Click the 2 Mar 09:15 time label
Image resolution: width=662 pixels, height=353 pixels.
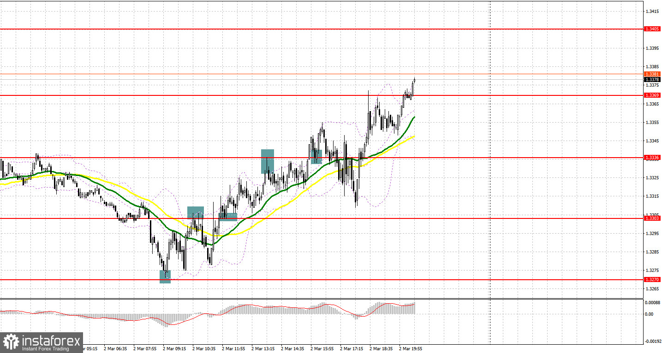click(x=174, y=349)
